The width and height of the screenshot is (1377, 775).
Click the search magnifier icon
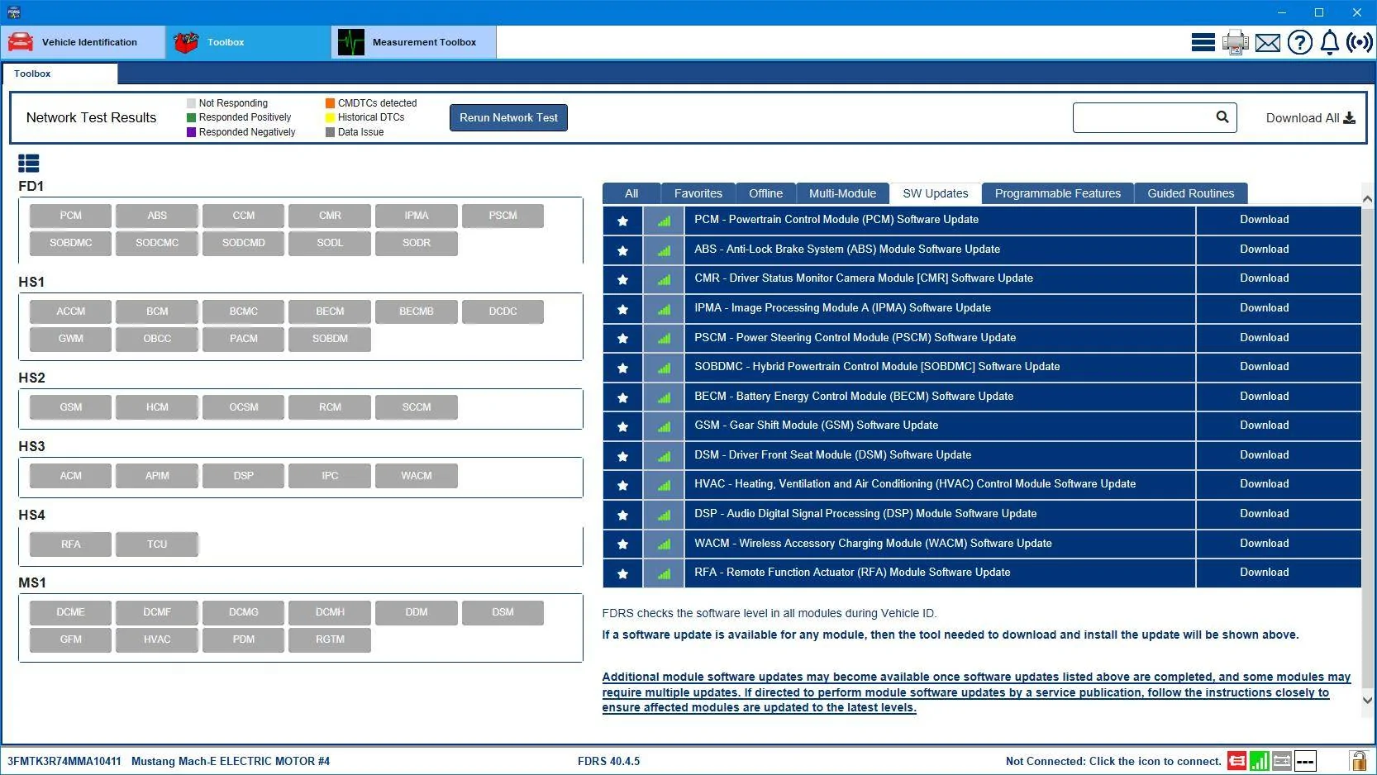coord(1222,117)
